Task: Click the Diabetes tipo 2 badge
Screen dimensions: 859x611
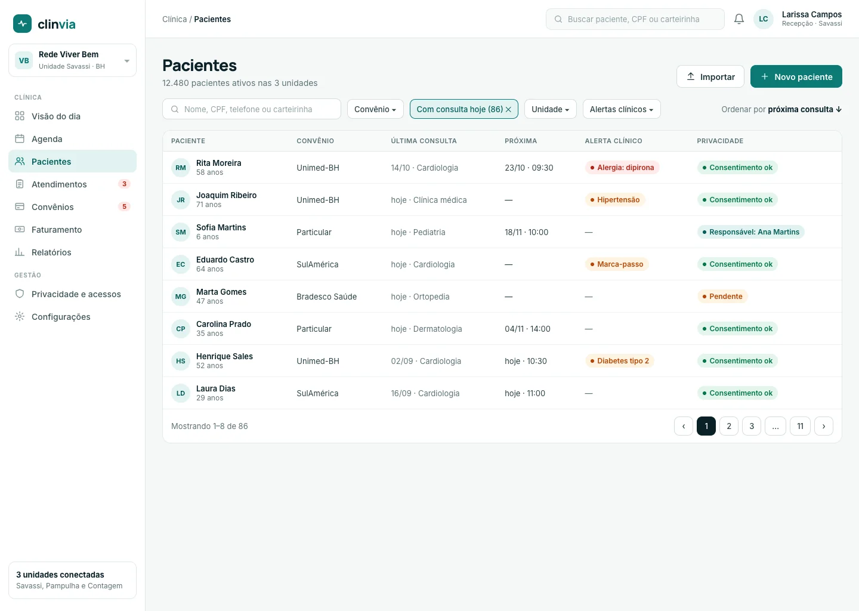Action: tap(619, 361)
